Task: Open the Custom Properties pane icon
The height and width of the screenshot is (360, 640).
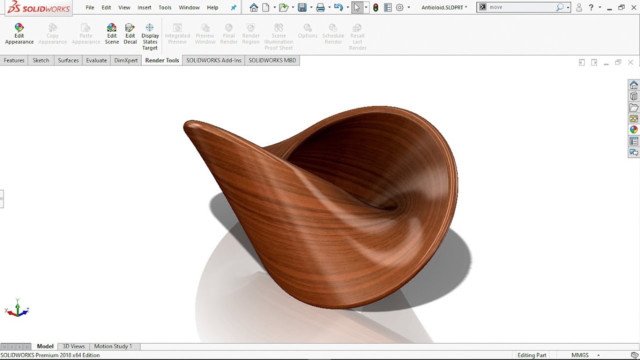Action: [634, 141]
